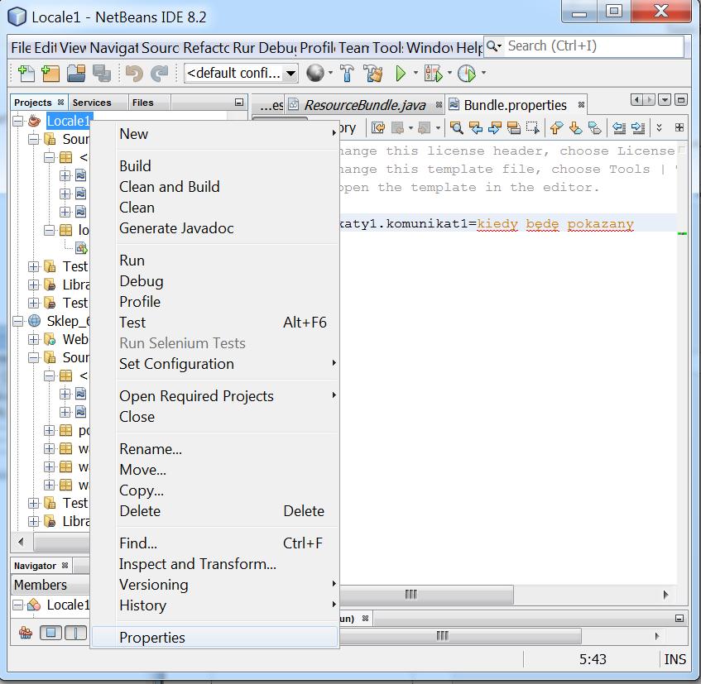Select Properties at the bottom of the context menu
The image size is (701, 684).
(x=214, y=637)
